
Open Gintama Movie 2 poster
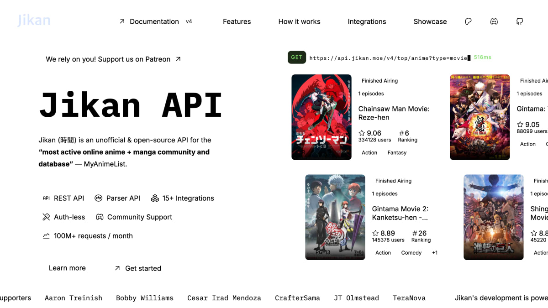click(x=335, y=217)
